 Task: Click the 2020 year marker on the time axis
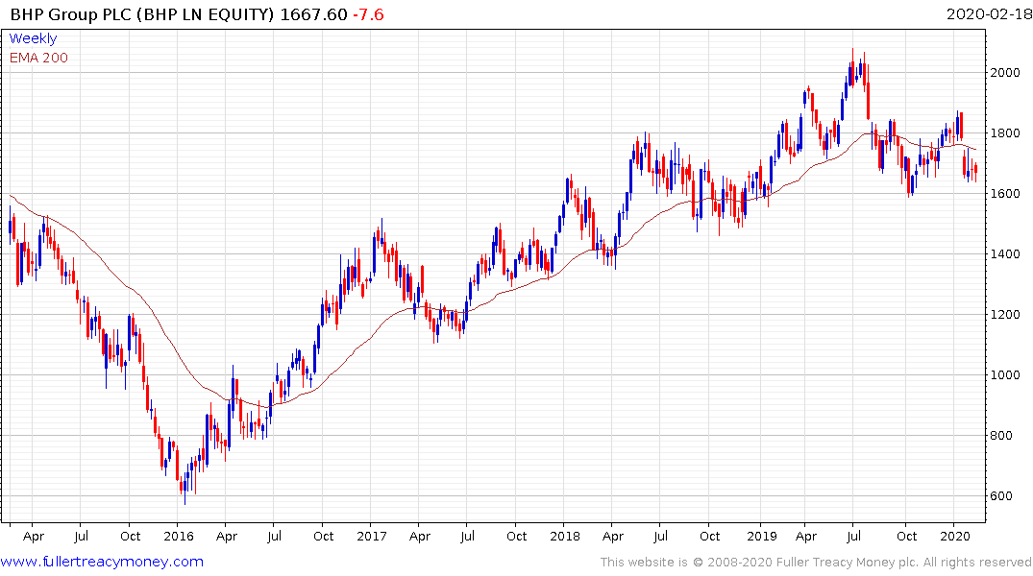[953, 536]
